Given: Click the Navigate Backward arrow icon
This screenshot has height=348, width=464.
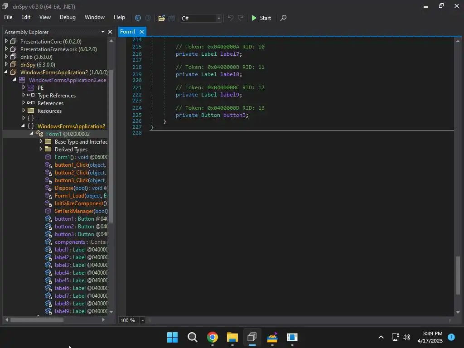Looking at the screenshot, I should [x=138, y=18].
